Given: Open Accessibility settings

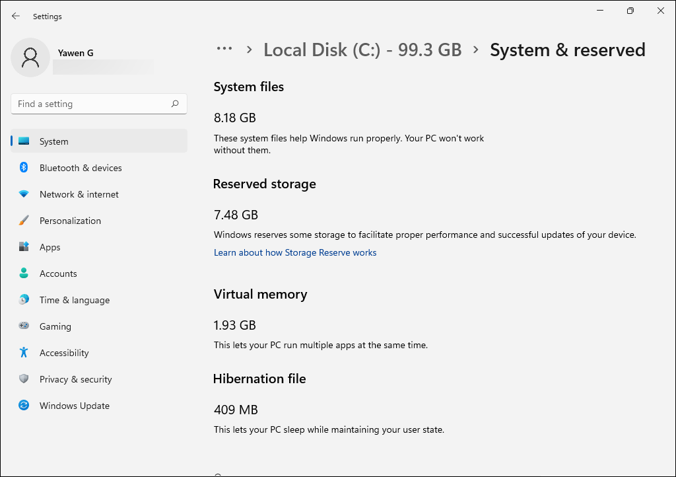Looking at the screenshot, I should click(99, 353).
